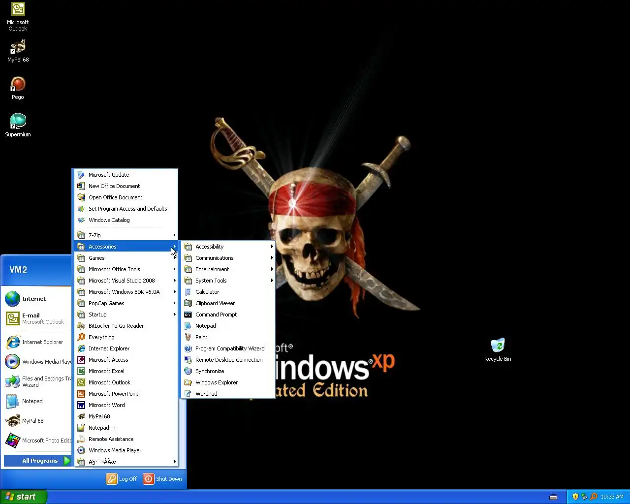
Task: Expand the PopCap Games submenu
Action: point(126,303)
